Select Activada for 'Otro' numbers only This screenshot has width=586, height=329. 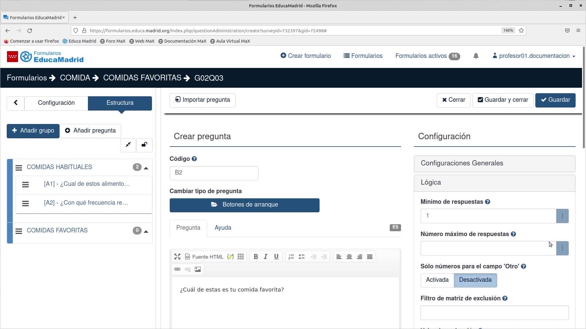[x=437, y=280]
